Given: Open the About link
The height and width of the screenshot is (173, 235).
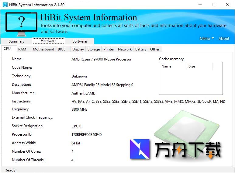Looking at the screenshot, I should [224, 39].
